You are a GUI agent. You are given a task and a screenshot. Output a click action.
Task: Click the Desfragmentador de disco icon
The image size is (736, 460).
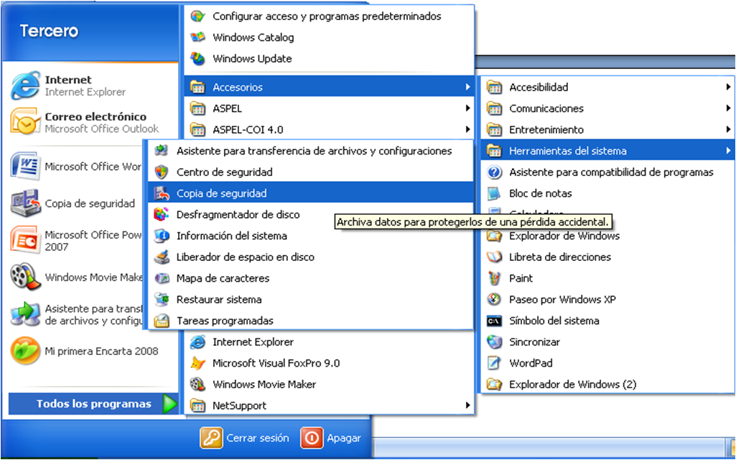pos(162,215)
